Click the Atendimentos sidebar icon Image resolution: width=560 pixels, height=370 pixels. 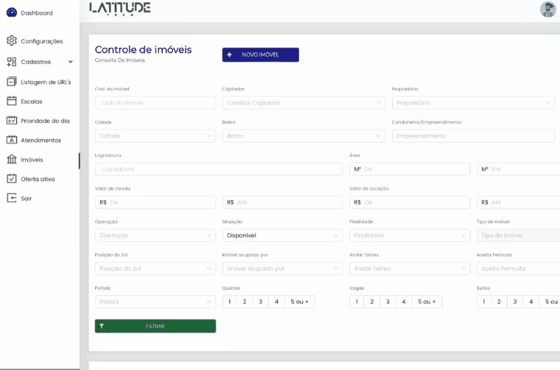11,140
